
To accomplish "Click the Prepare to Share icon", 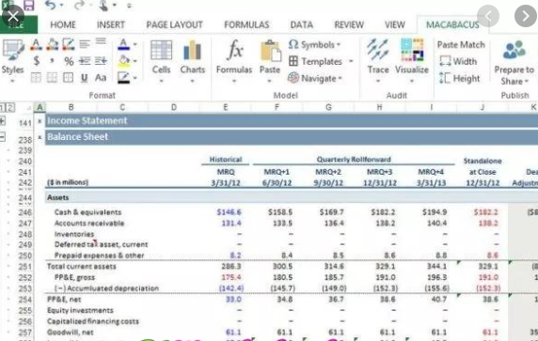I will tap(514, 50).
